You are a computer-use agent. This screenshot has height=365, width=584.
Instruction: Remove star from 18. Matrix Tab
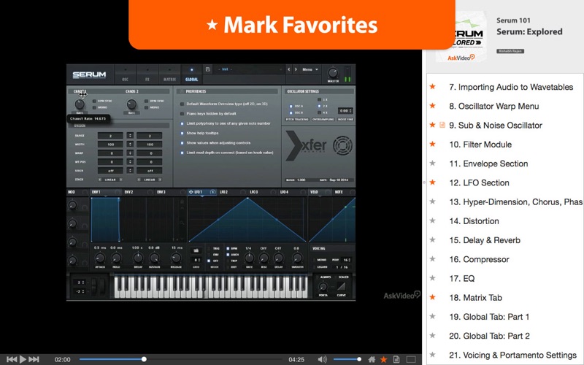coord(432,297)
